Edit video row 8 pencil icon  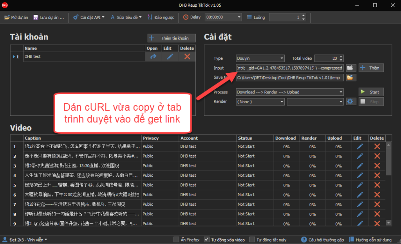click(x=360, y=214)
